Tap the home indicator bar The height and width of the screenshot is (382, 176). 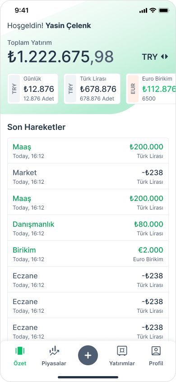(88, 377)
